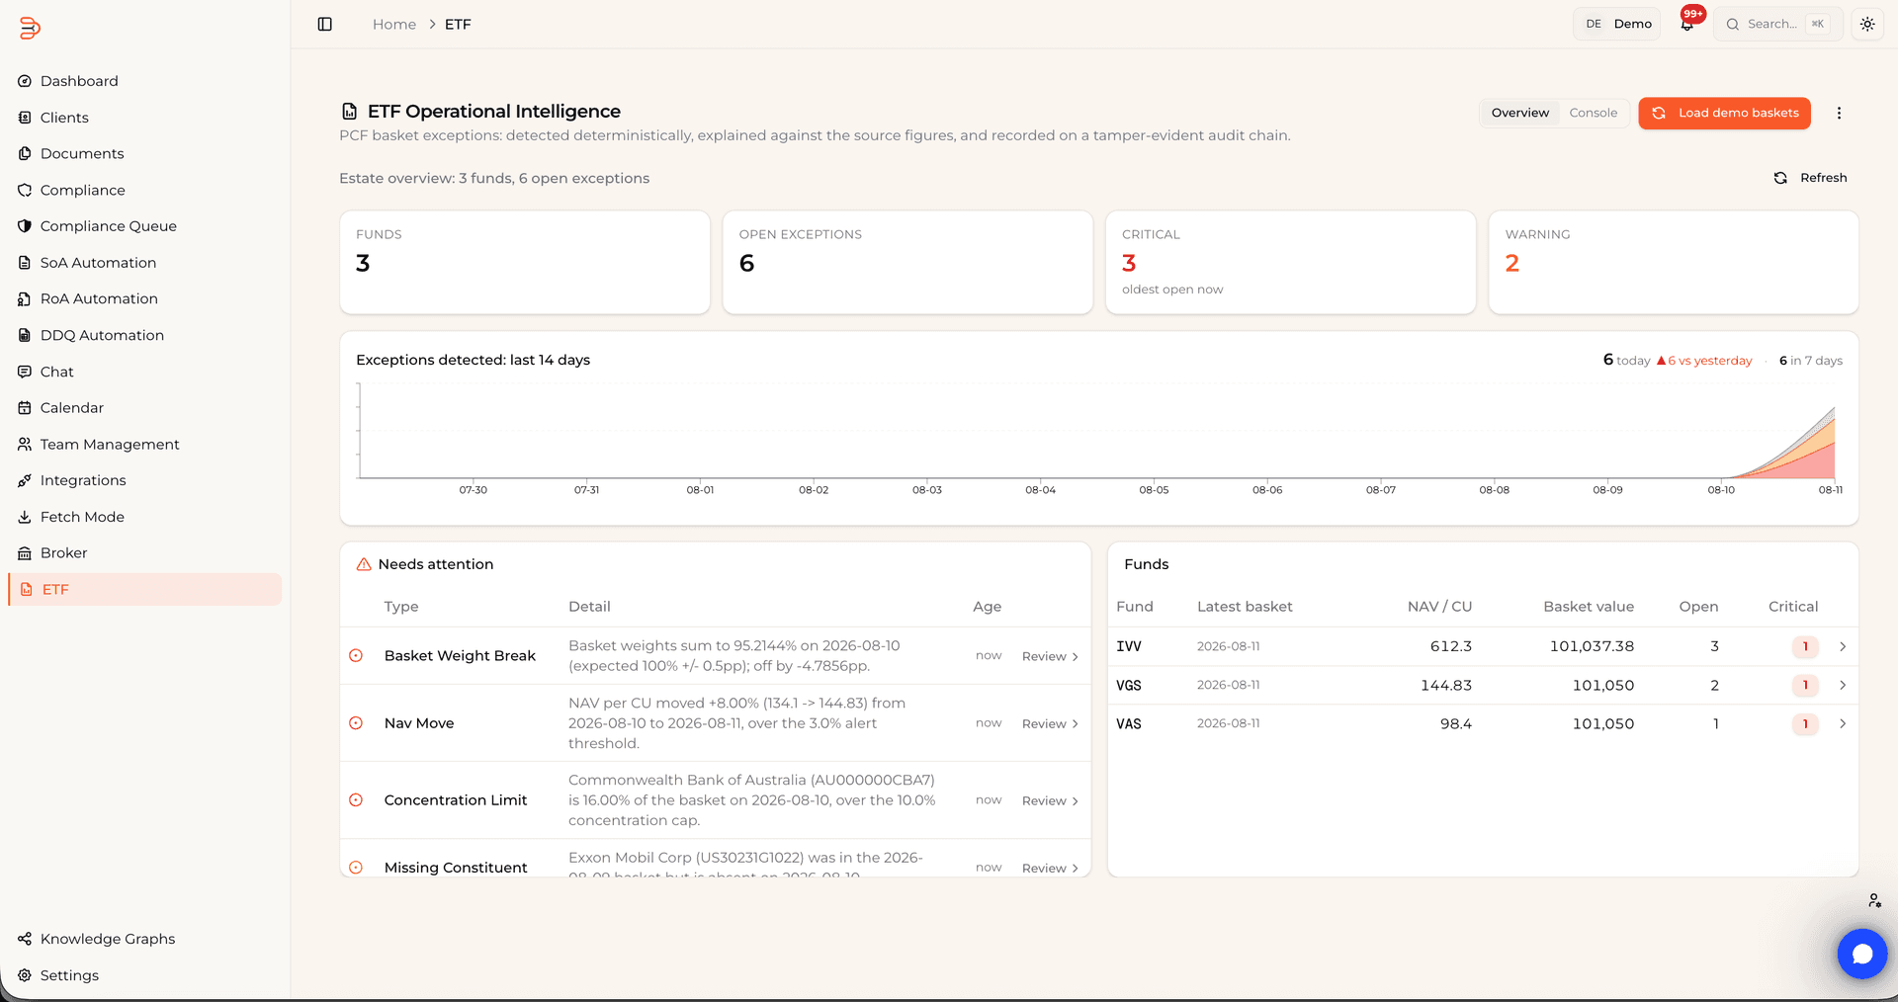The width and height of the screenshot is (1898, 1002).
Task: Click Load demo baskets button
Action: [x=1724, y=113]
